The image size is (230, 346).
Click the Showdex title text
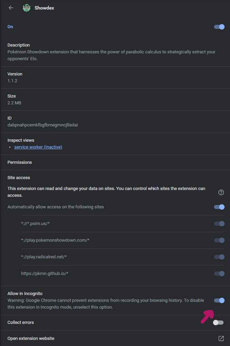pos(44,8)
